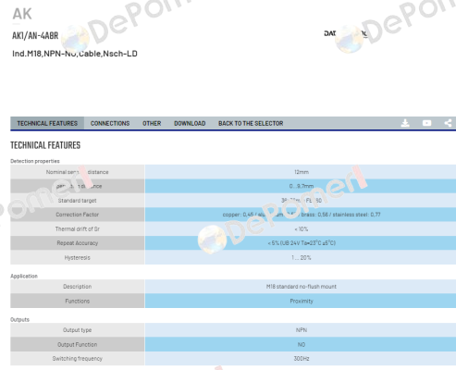Click the datasheet link at top right
This screenshot has height=370, width=456.
coord(346,33)
